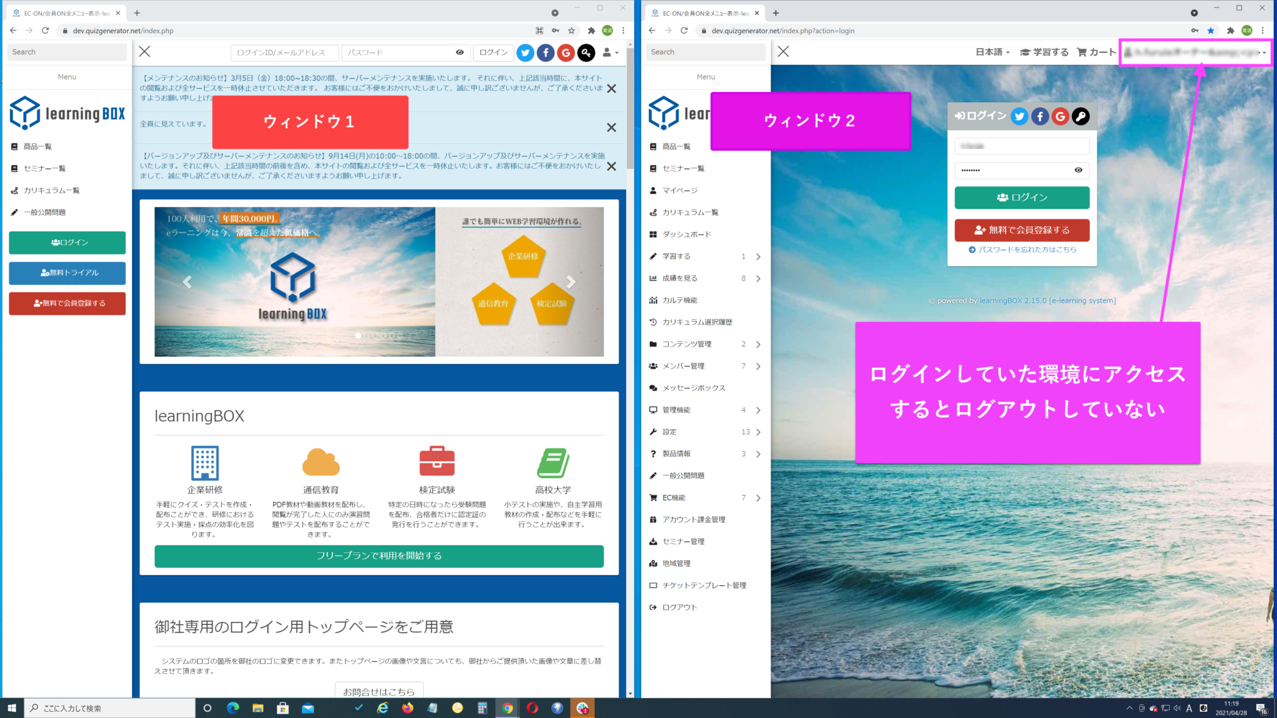Toggle bookmark star in right address bar
Screen dimensions: 1277x718
pyautogui.click(x=1210, y=31)
